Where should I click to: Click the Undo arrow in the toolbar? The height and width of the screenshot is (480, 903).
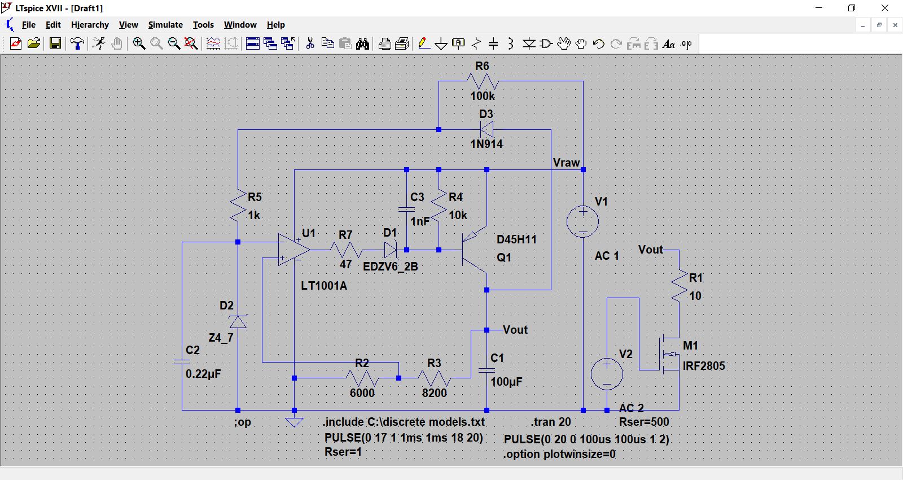coord(599,43)
